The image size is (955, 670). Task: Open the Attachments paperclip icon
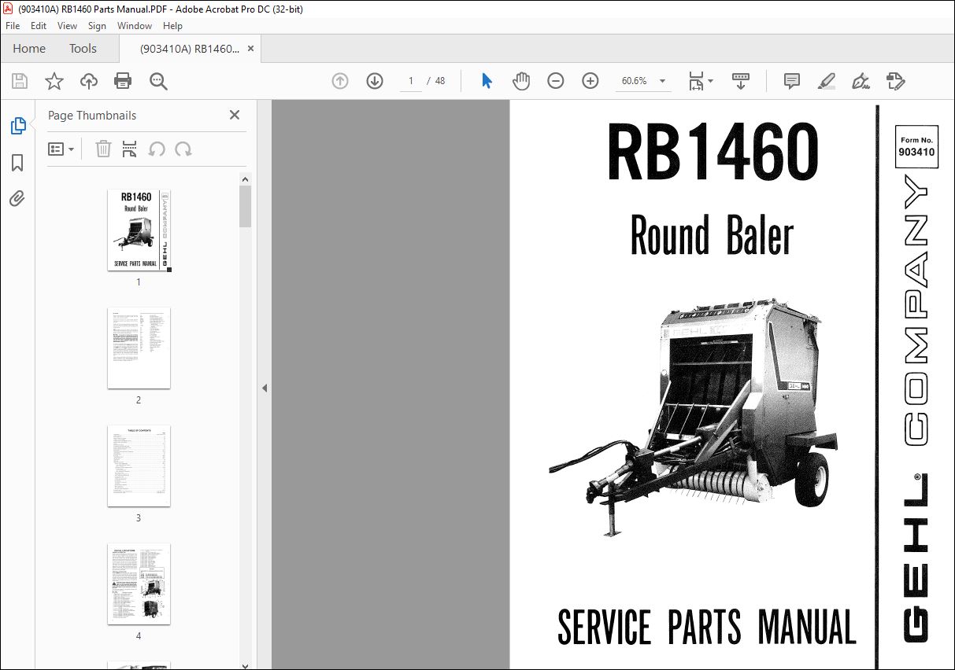tap(17, 198)
